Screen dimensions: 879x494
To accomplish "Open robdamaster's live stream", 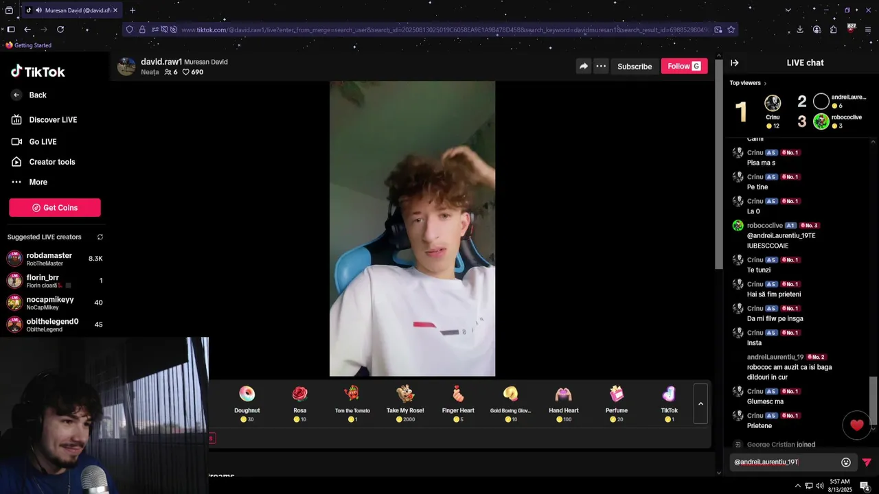I will [55, 259].
